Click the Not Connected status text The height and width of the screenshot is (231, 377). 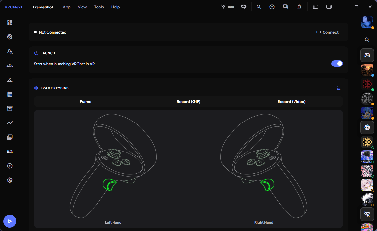point(53,32)
